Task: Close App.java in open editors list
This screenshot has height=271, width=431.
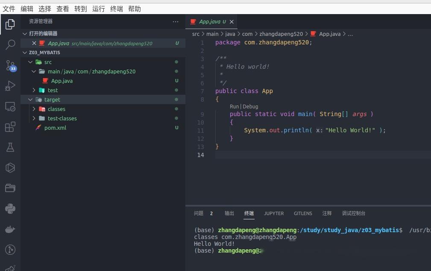Action: (x=34, y=43)
